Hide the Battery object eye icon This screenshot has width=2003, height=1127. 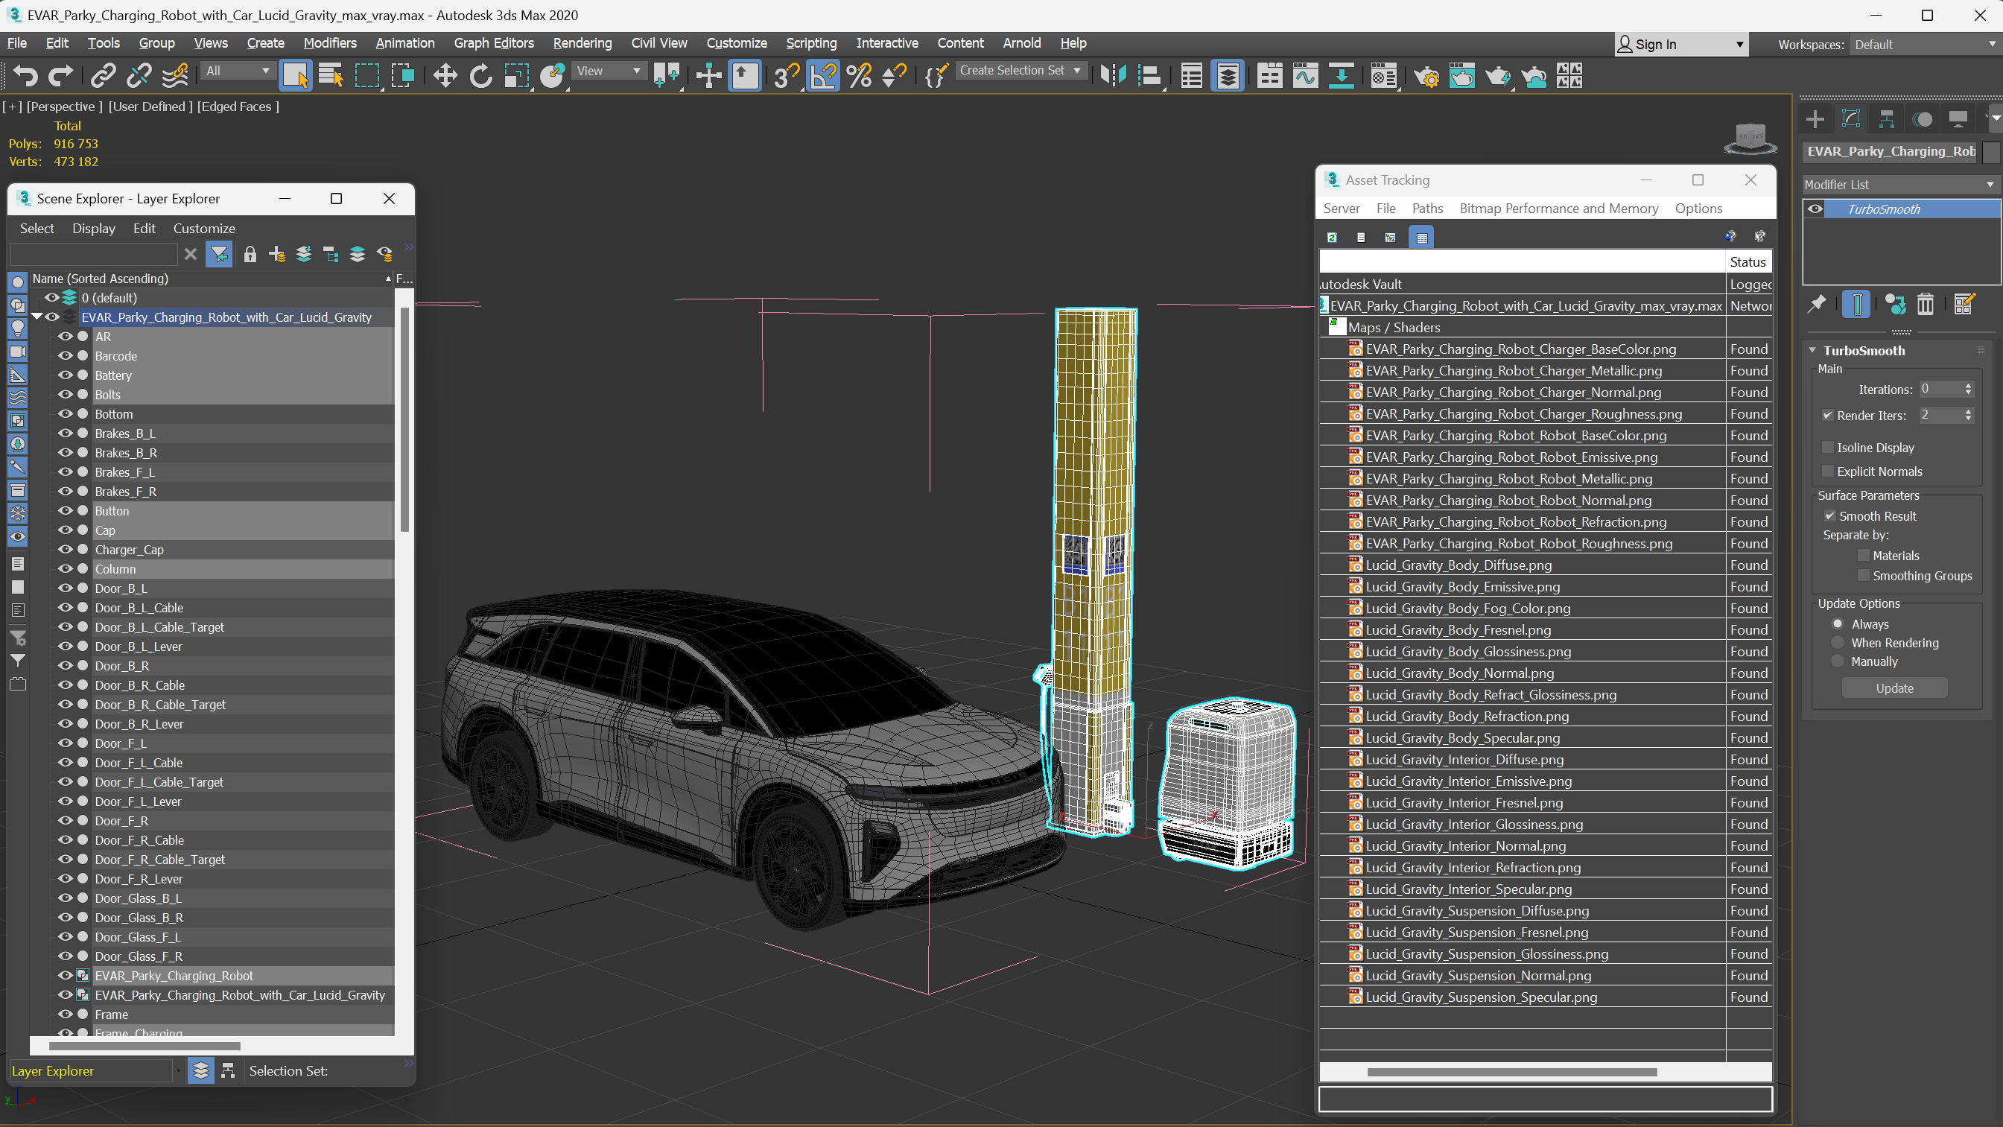pos(66,375)
